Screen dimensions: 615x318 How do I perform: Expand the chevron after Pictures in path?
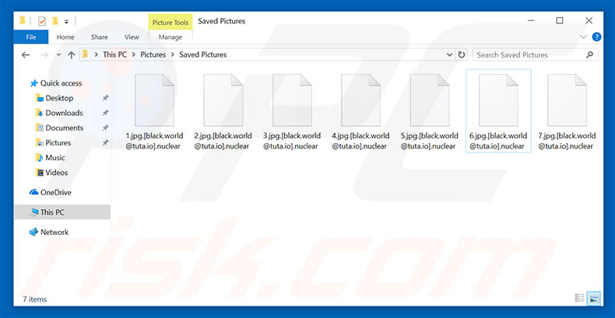point(173,55)
